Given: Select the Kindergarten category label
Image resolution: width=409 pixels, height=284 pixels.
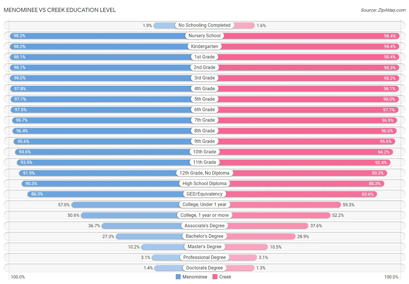Looking at the screenshot, I should [x=204, y=46].
